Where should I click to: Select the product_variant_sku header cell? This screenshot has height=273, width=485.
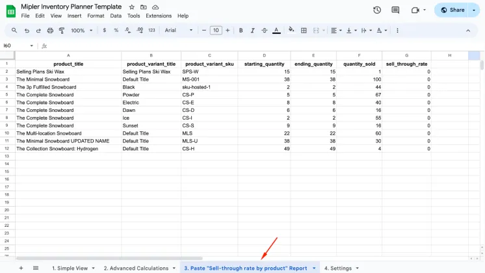209,64
